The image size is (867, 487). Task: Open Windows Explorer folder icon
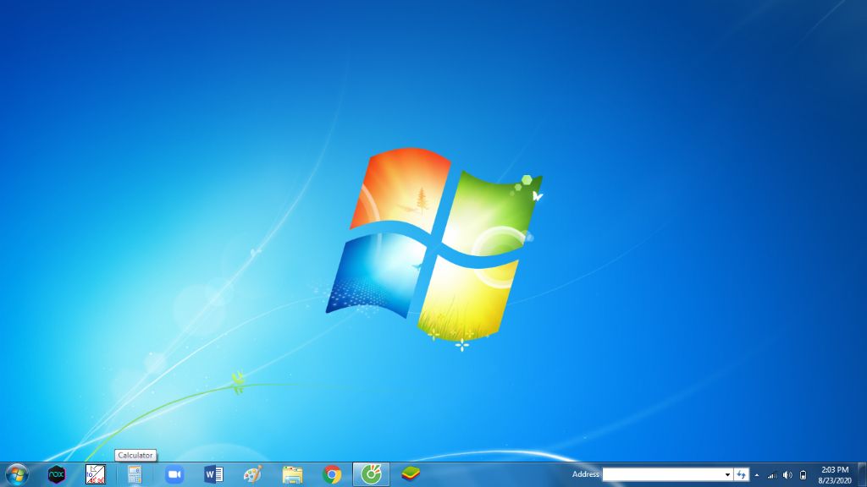[x=292, y=474]
